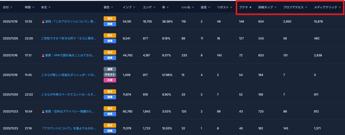Image resolution: width=345 pixels, height=135 pixels.
Task: Sort by the プロフアクセス column arrow
Action: click(x=306, y=7)
